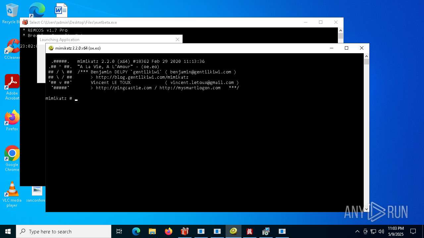Switch to the mimikatz kiwi taskbar button
Screen dimensions: 424x238
[234, 231]
